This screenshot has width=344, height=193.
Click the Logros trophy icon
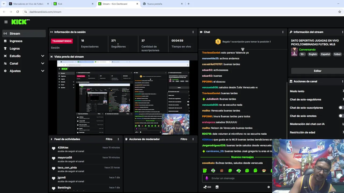[5, 49]
